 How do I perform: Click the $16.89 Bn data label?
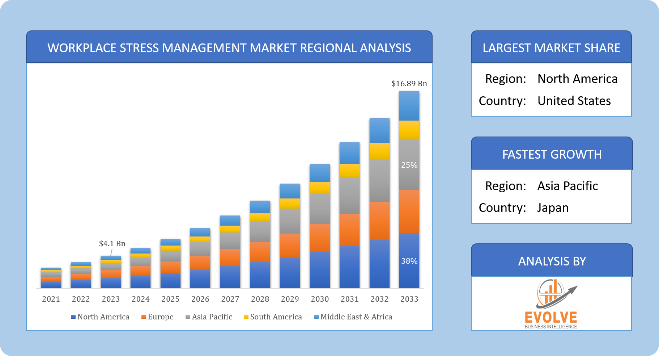point(409,84)
